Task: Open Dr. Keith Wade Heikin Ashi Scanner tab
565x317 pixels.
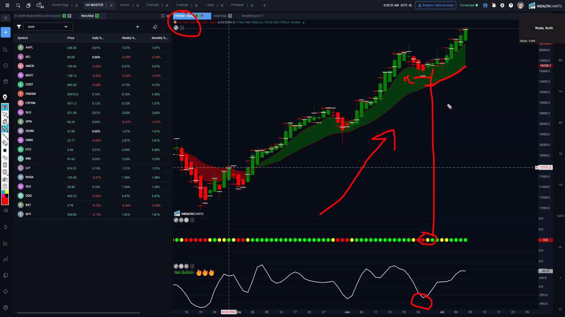Action: pos(38,16)
